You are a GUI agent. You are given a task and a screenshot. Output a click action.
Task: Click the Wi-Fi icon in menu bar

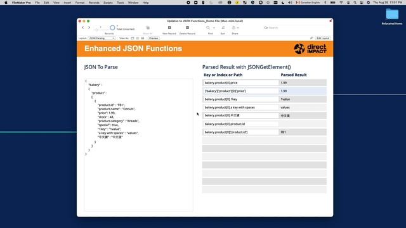pyautogui.click(x=341, y=3)
